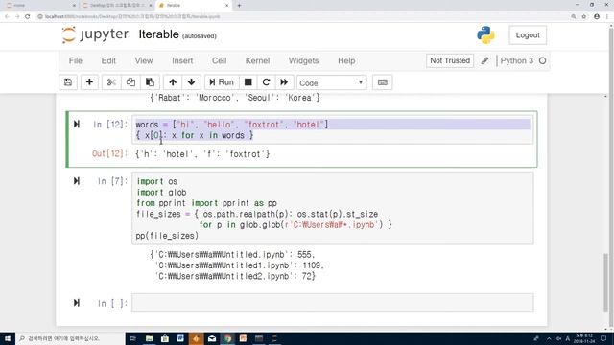Insert cell below with plus icon
This screenshot has width=614, height=345.
coord(89,82)
